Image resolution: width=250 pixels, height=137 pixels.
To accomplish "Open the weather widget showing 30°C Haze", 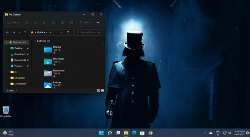I will click(x=8, y=133).
